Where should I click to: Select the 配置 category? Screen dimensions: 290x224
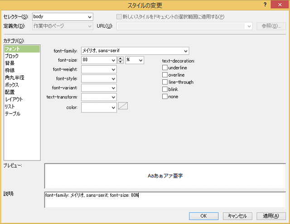coord(22,92)
